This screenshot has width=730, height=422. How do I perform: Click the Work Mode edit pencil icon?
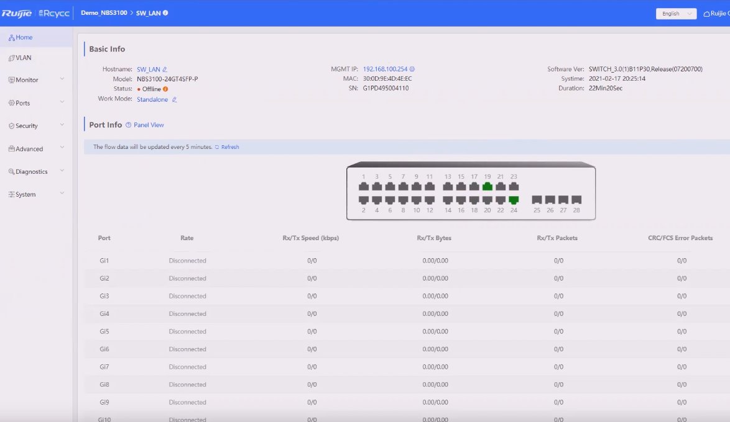(175, 99)
